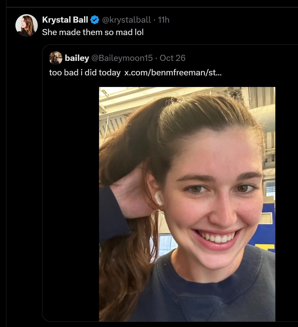Viewport: 298px width, 327px height.
Task: Click the blue verified checkmark badge
Action: coord(95,20)
